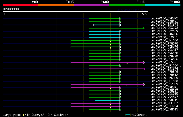This screenshot has height=117, width=183.
Task: Select the green alignment bar for Q5W745
Action: [x=104, y=56]
